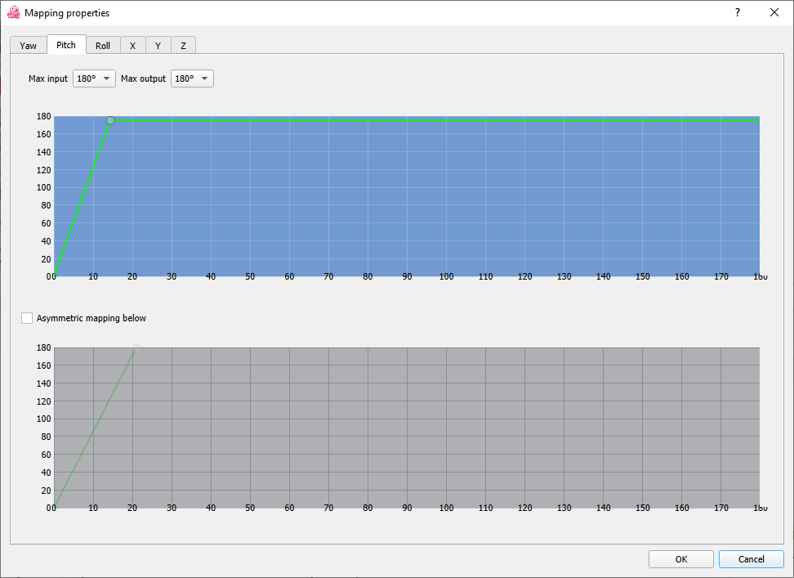Click the Mapping properties title bar text

(x=67, y=13)
